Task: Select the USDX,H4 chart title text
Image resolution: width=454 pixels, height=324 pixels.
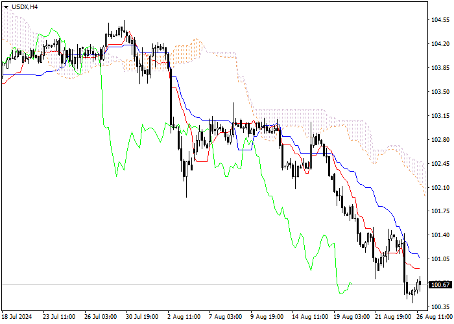Action: point(25,6)
